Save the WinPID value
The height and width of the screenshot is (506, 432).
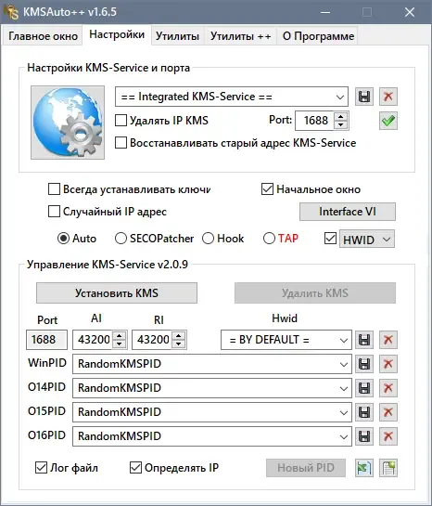point(364,364)
